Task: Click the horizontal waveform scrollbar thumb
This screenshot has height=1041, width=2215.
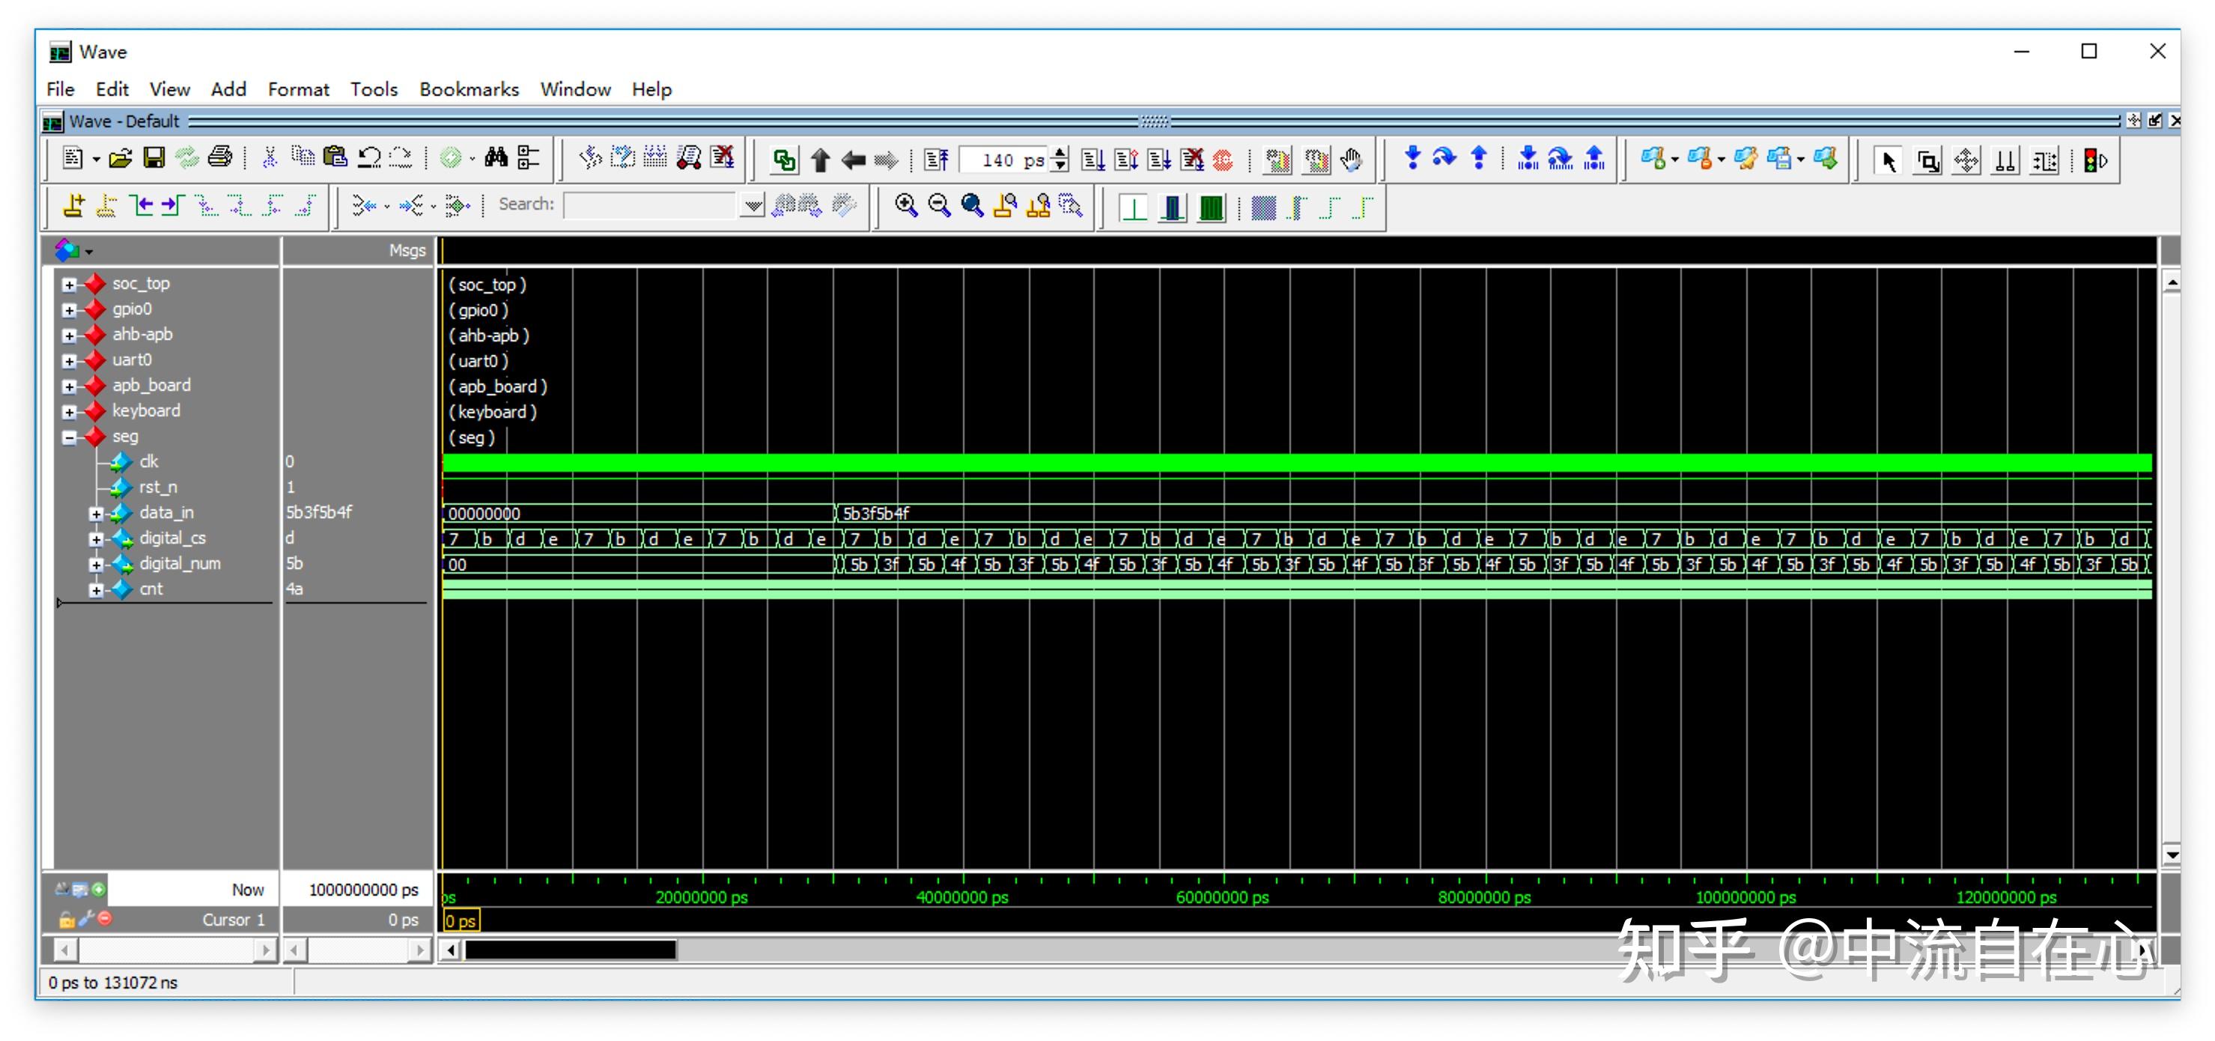Action: (570, 950)
